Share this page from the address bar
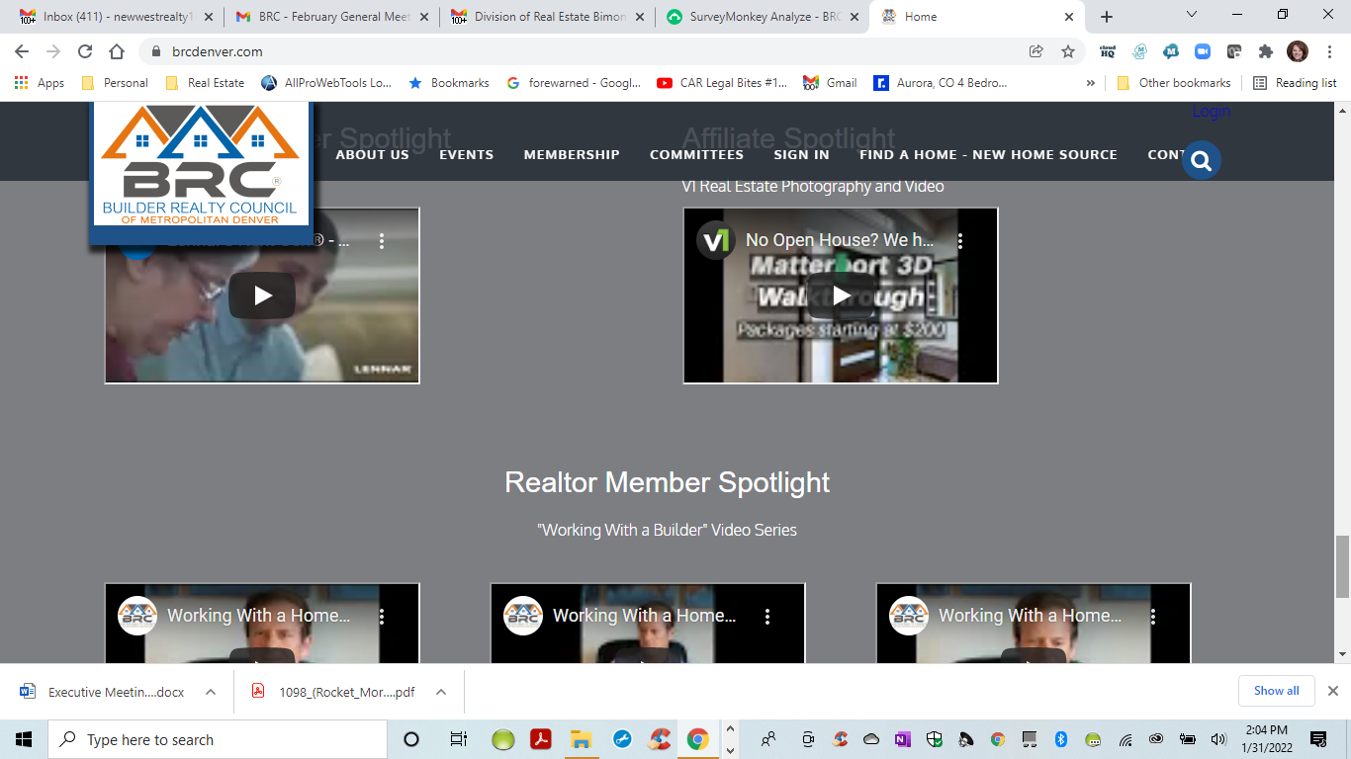The image size is (1351, 759). [x=1036, y=51]
